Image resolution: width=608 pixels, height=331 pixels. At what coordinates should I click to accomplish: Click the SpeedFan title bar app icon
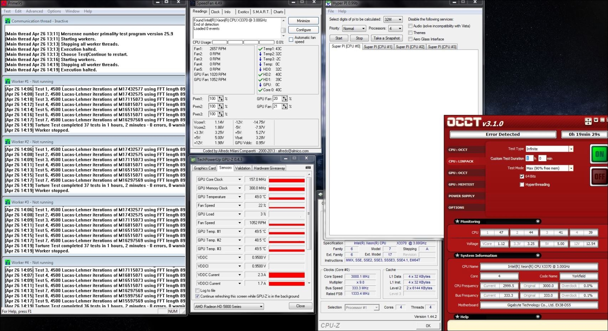coord(193,3)
